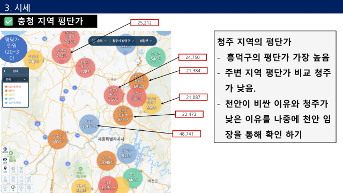343x193 pixels.
Task: Select the 지도 map pin icon
Action: (x=5, y=169)
